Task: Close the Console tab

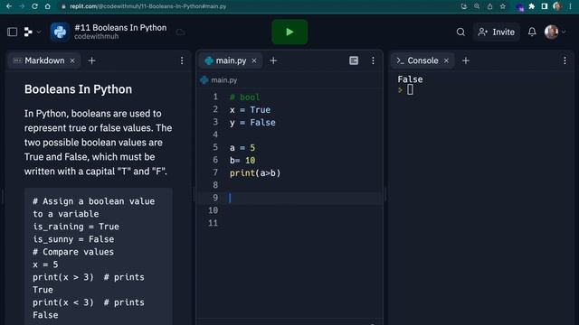Action: tap(446, 60)
